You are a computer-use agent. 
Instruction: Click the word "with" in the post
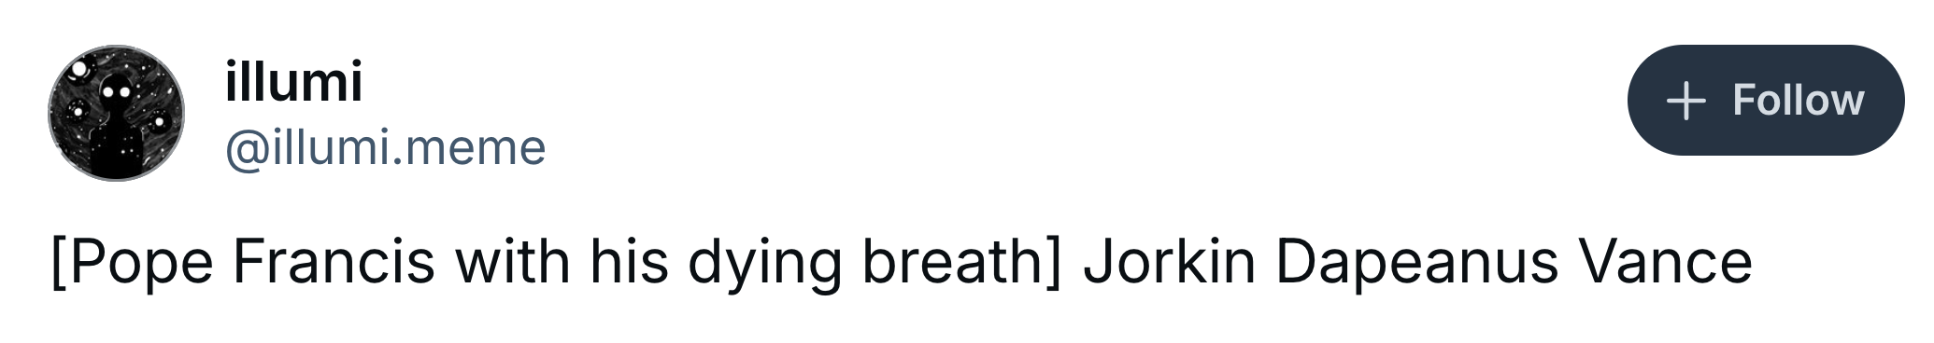coord(512,261)
